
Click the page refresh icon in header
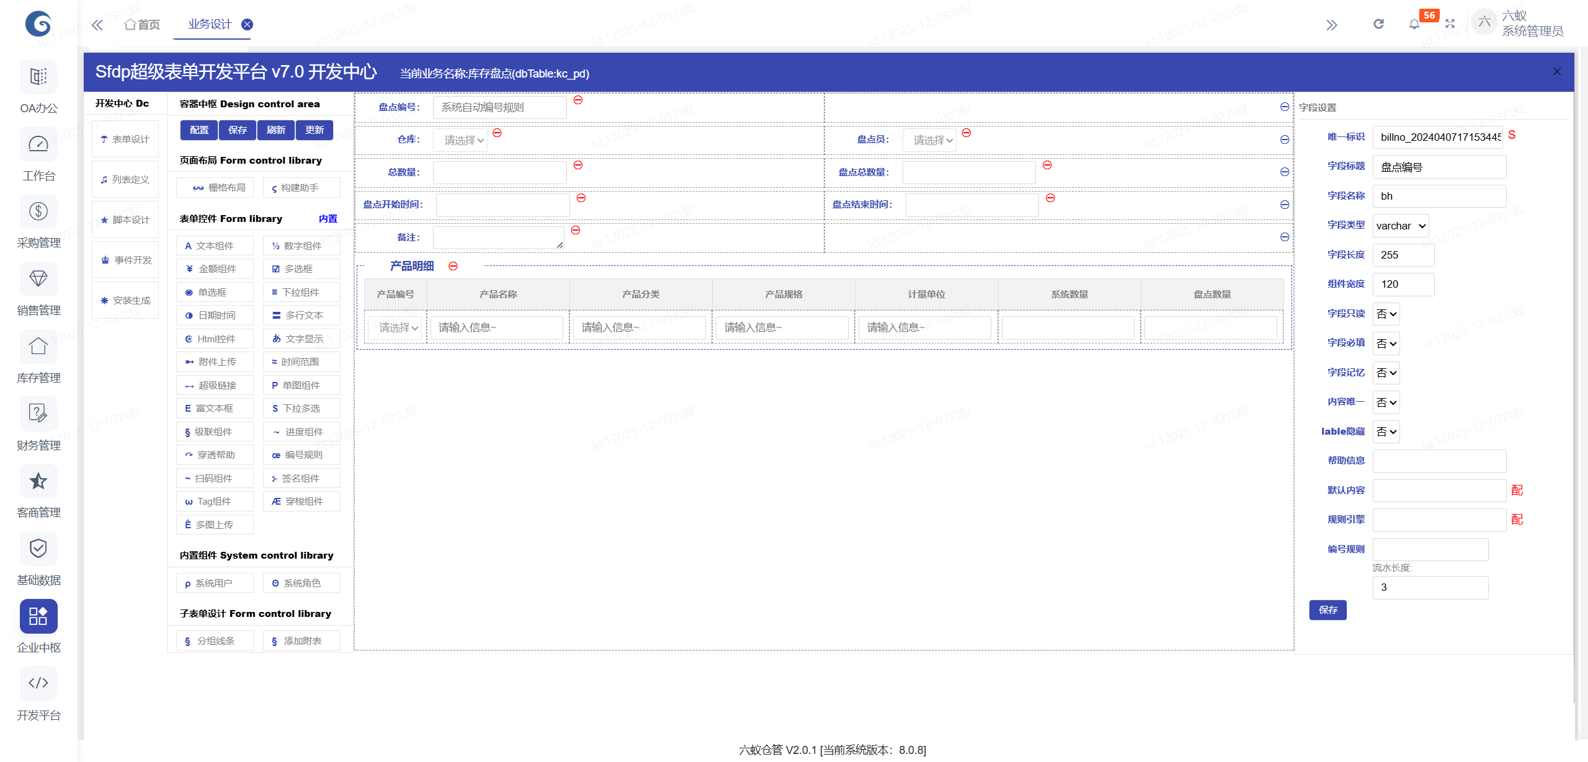click(x=1378, y=24)
